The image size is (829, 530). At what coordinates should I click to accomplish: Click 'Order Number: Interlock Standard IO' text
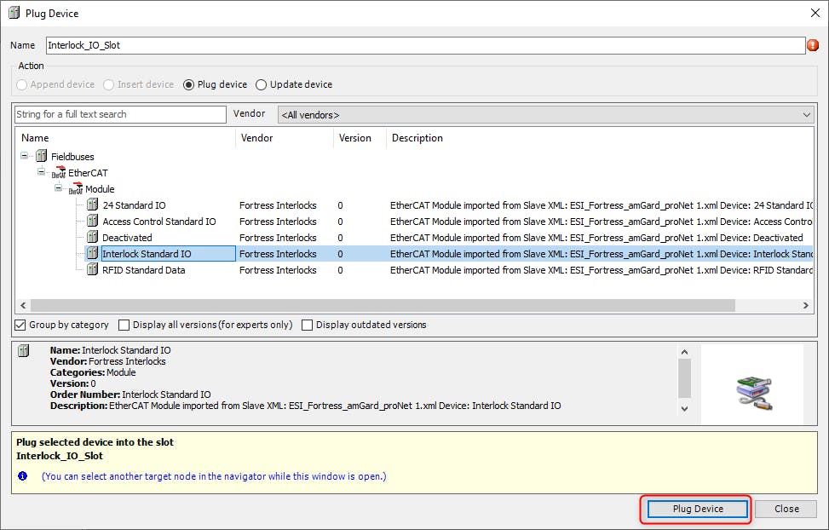[130, 395]
